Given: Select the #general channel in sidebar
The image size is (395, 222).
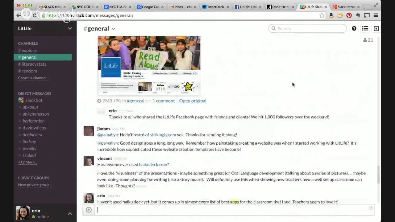Looking at the screenshot, I should (43, 57).
